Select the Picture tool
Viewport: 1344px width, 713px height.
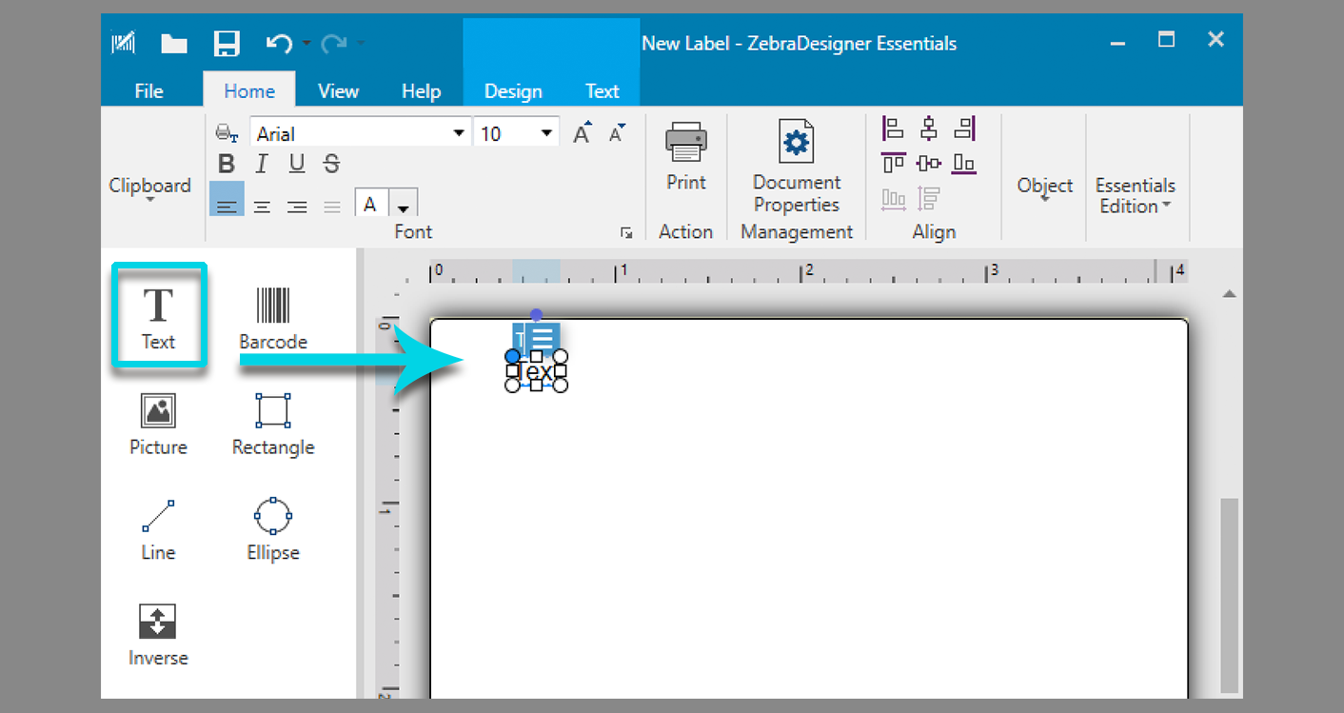click(x=158, y=423)
